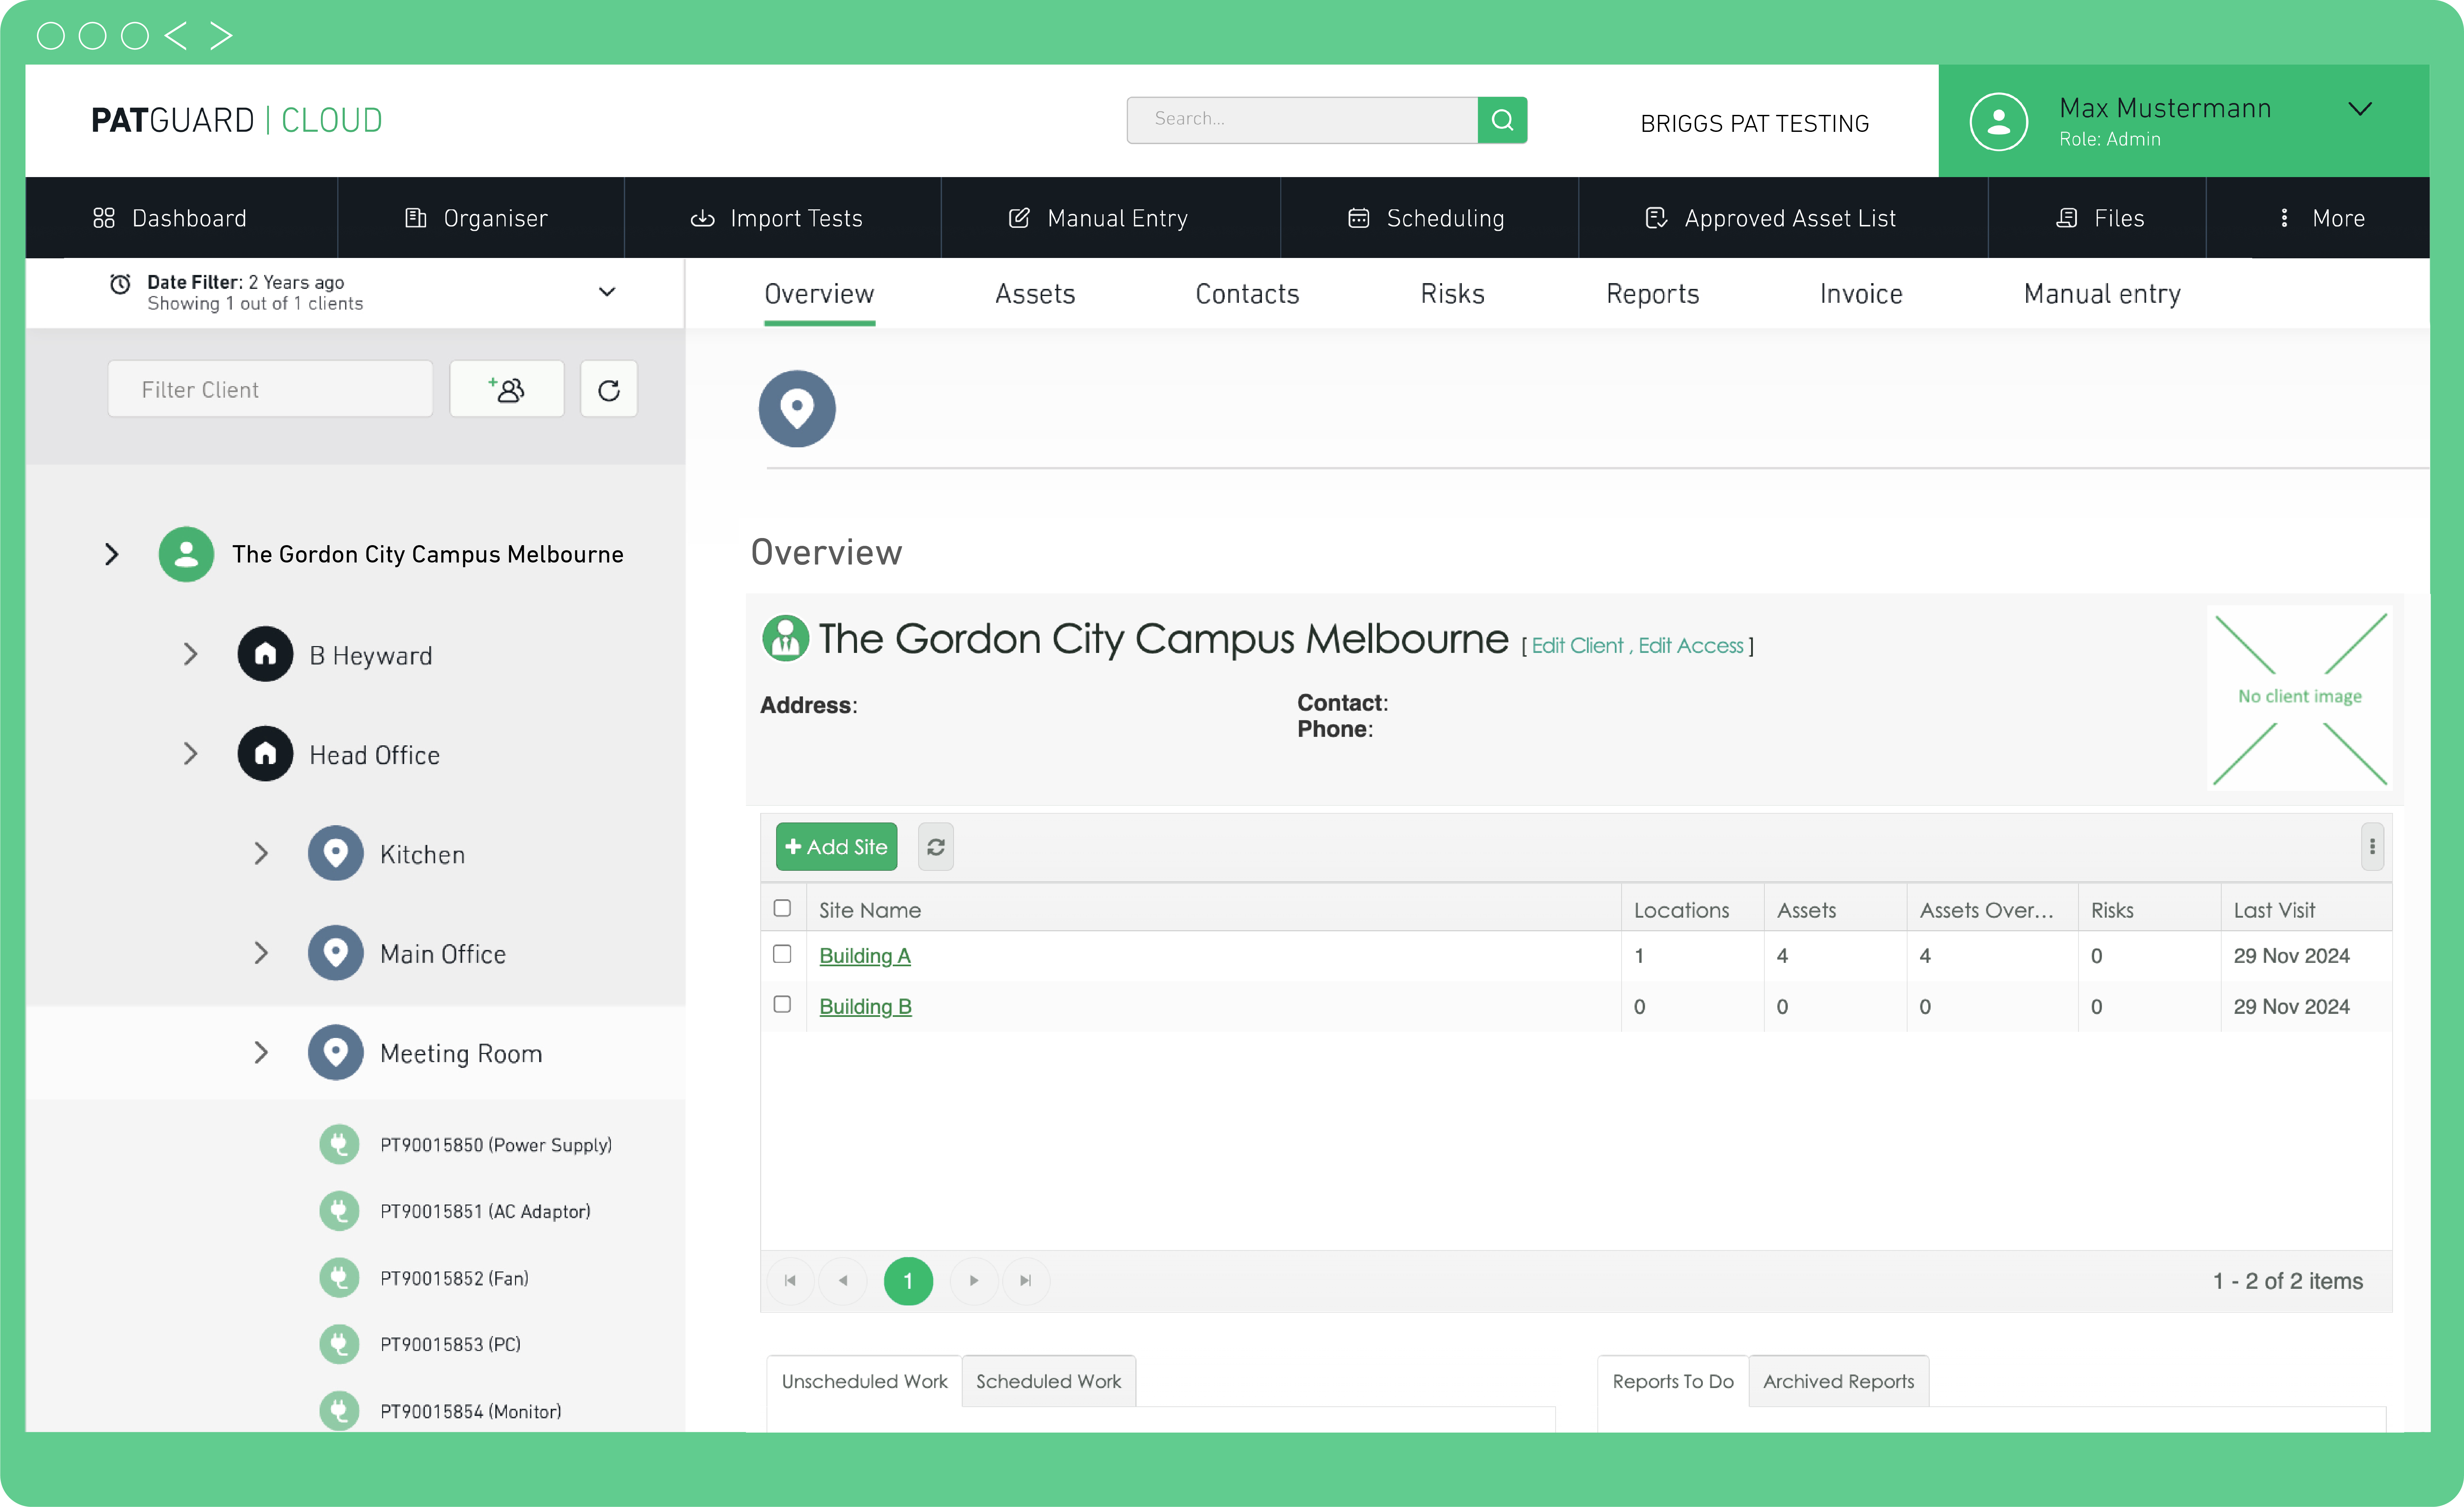2464x1507 pixels.
Task: Click the date filter clock icon
Action: click(120, 284)
